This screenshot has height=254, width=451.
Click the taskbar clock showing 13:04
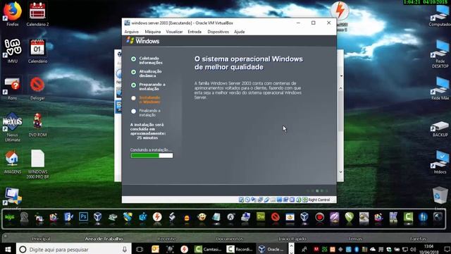[x=428, y=249]
